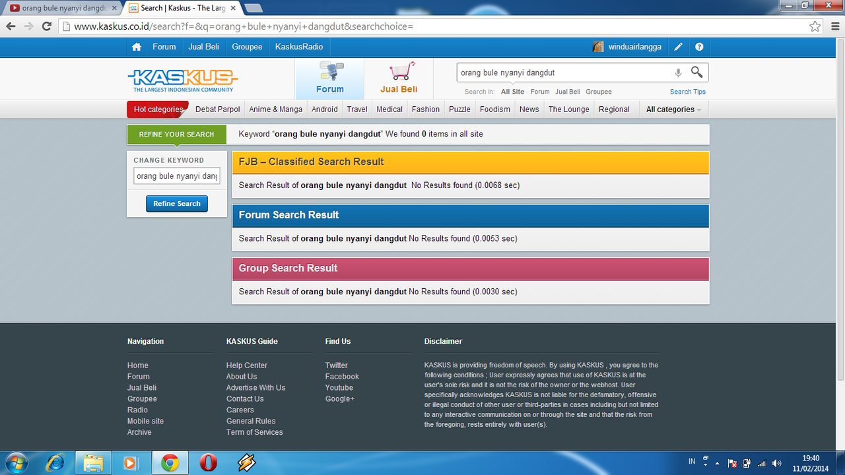845x475 pixels.
Task: Open Travel category
Action: 357,110
